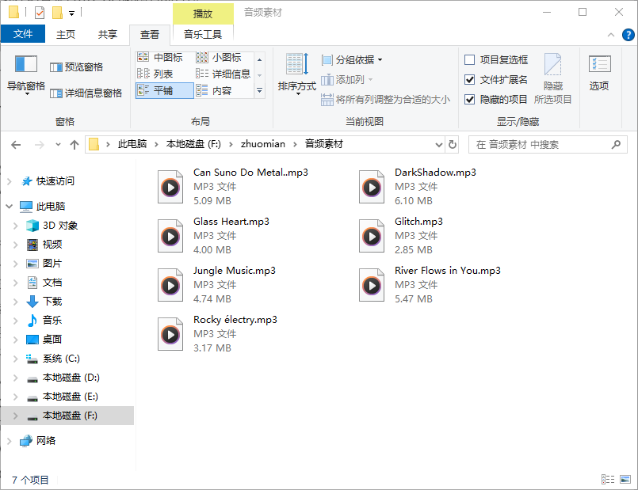Go up one folder level
This screenshot has width=638, height=490.
[74, 145]
